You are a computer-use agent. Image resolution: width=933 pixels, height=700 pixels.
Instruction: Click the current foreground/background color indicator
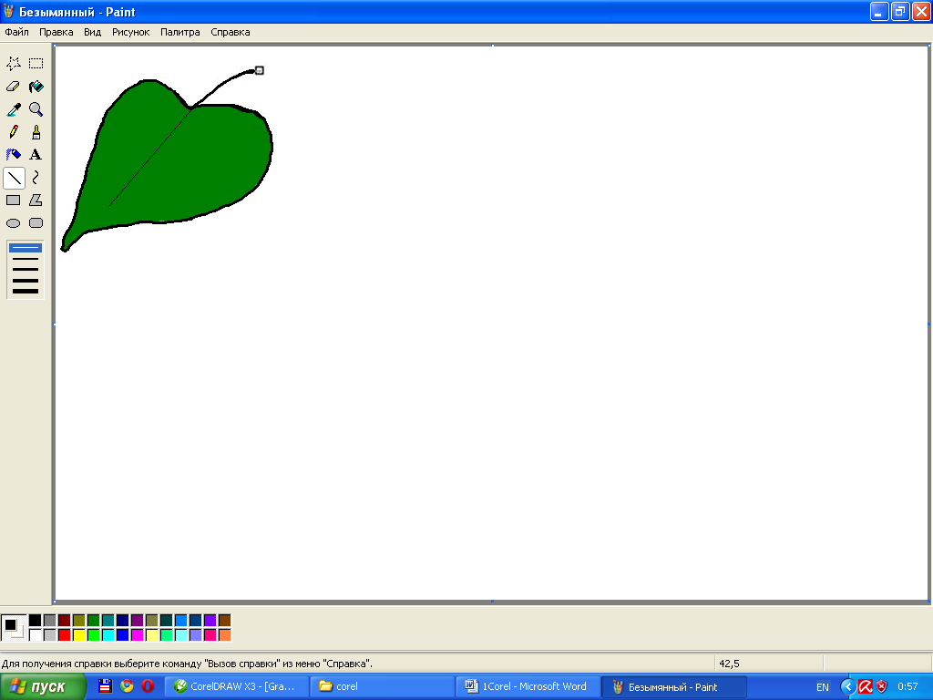click(x=13, y=627)
